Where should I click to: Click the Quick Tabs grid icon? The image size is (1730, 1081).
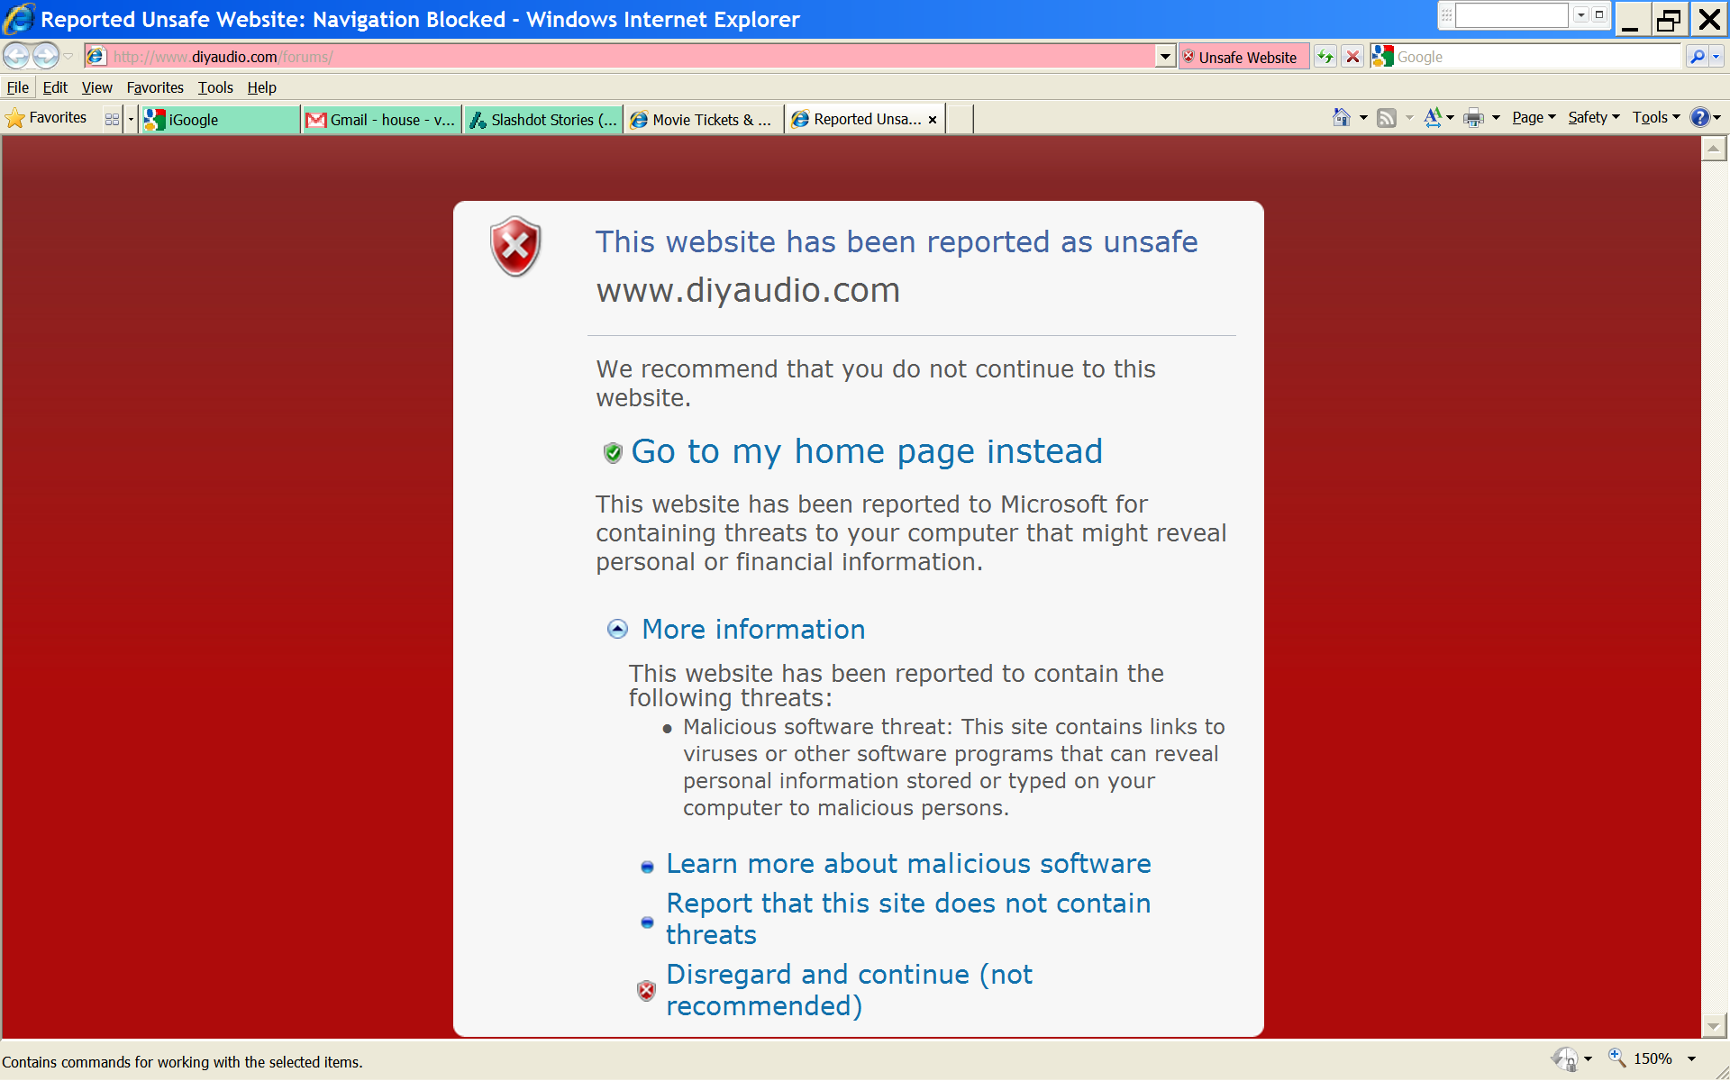pyautogui.click(x=112, y=119)
